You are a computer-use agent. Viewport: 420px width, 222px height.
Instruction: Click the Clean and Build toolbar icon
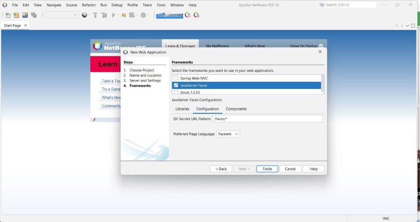point(104,15)
